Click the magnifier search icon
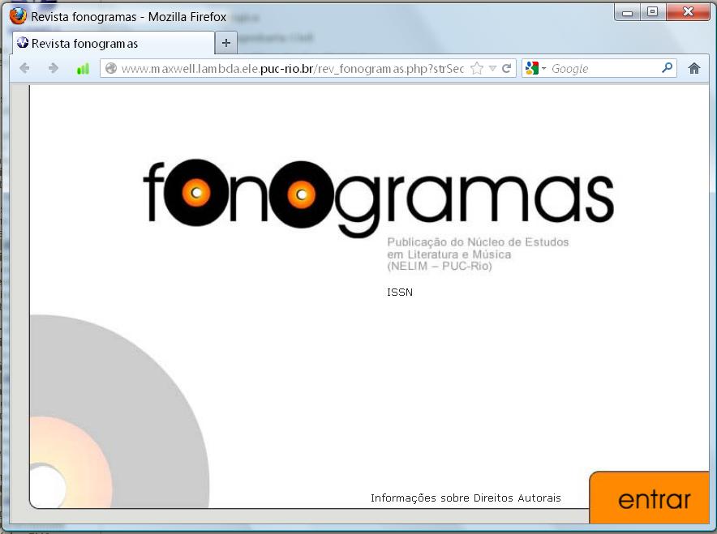Screen dimensions: 717x534 [x=668, y=68]
